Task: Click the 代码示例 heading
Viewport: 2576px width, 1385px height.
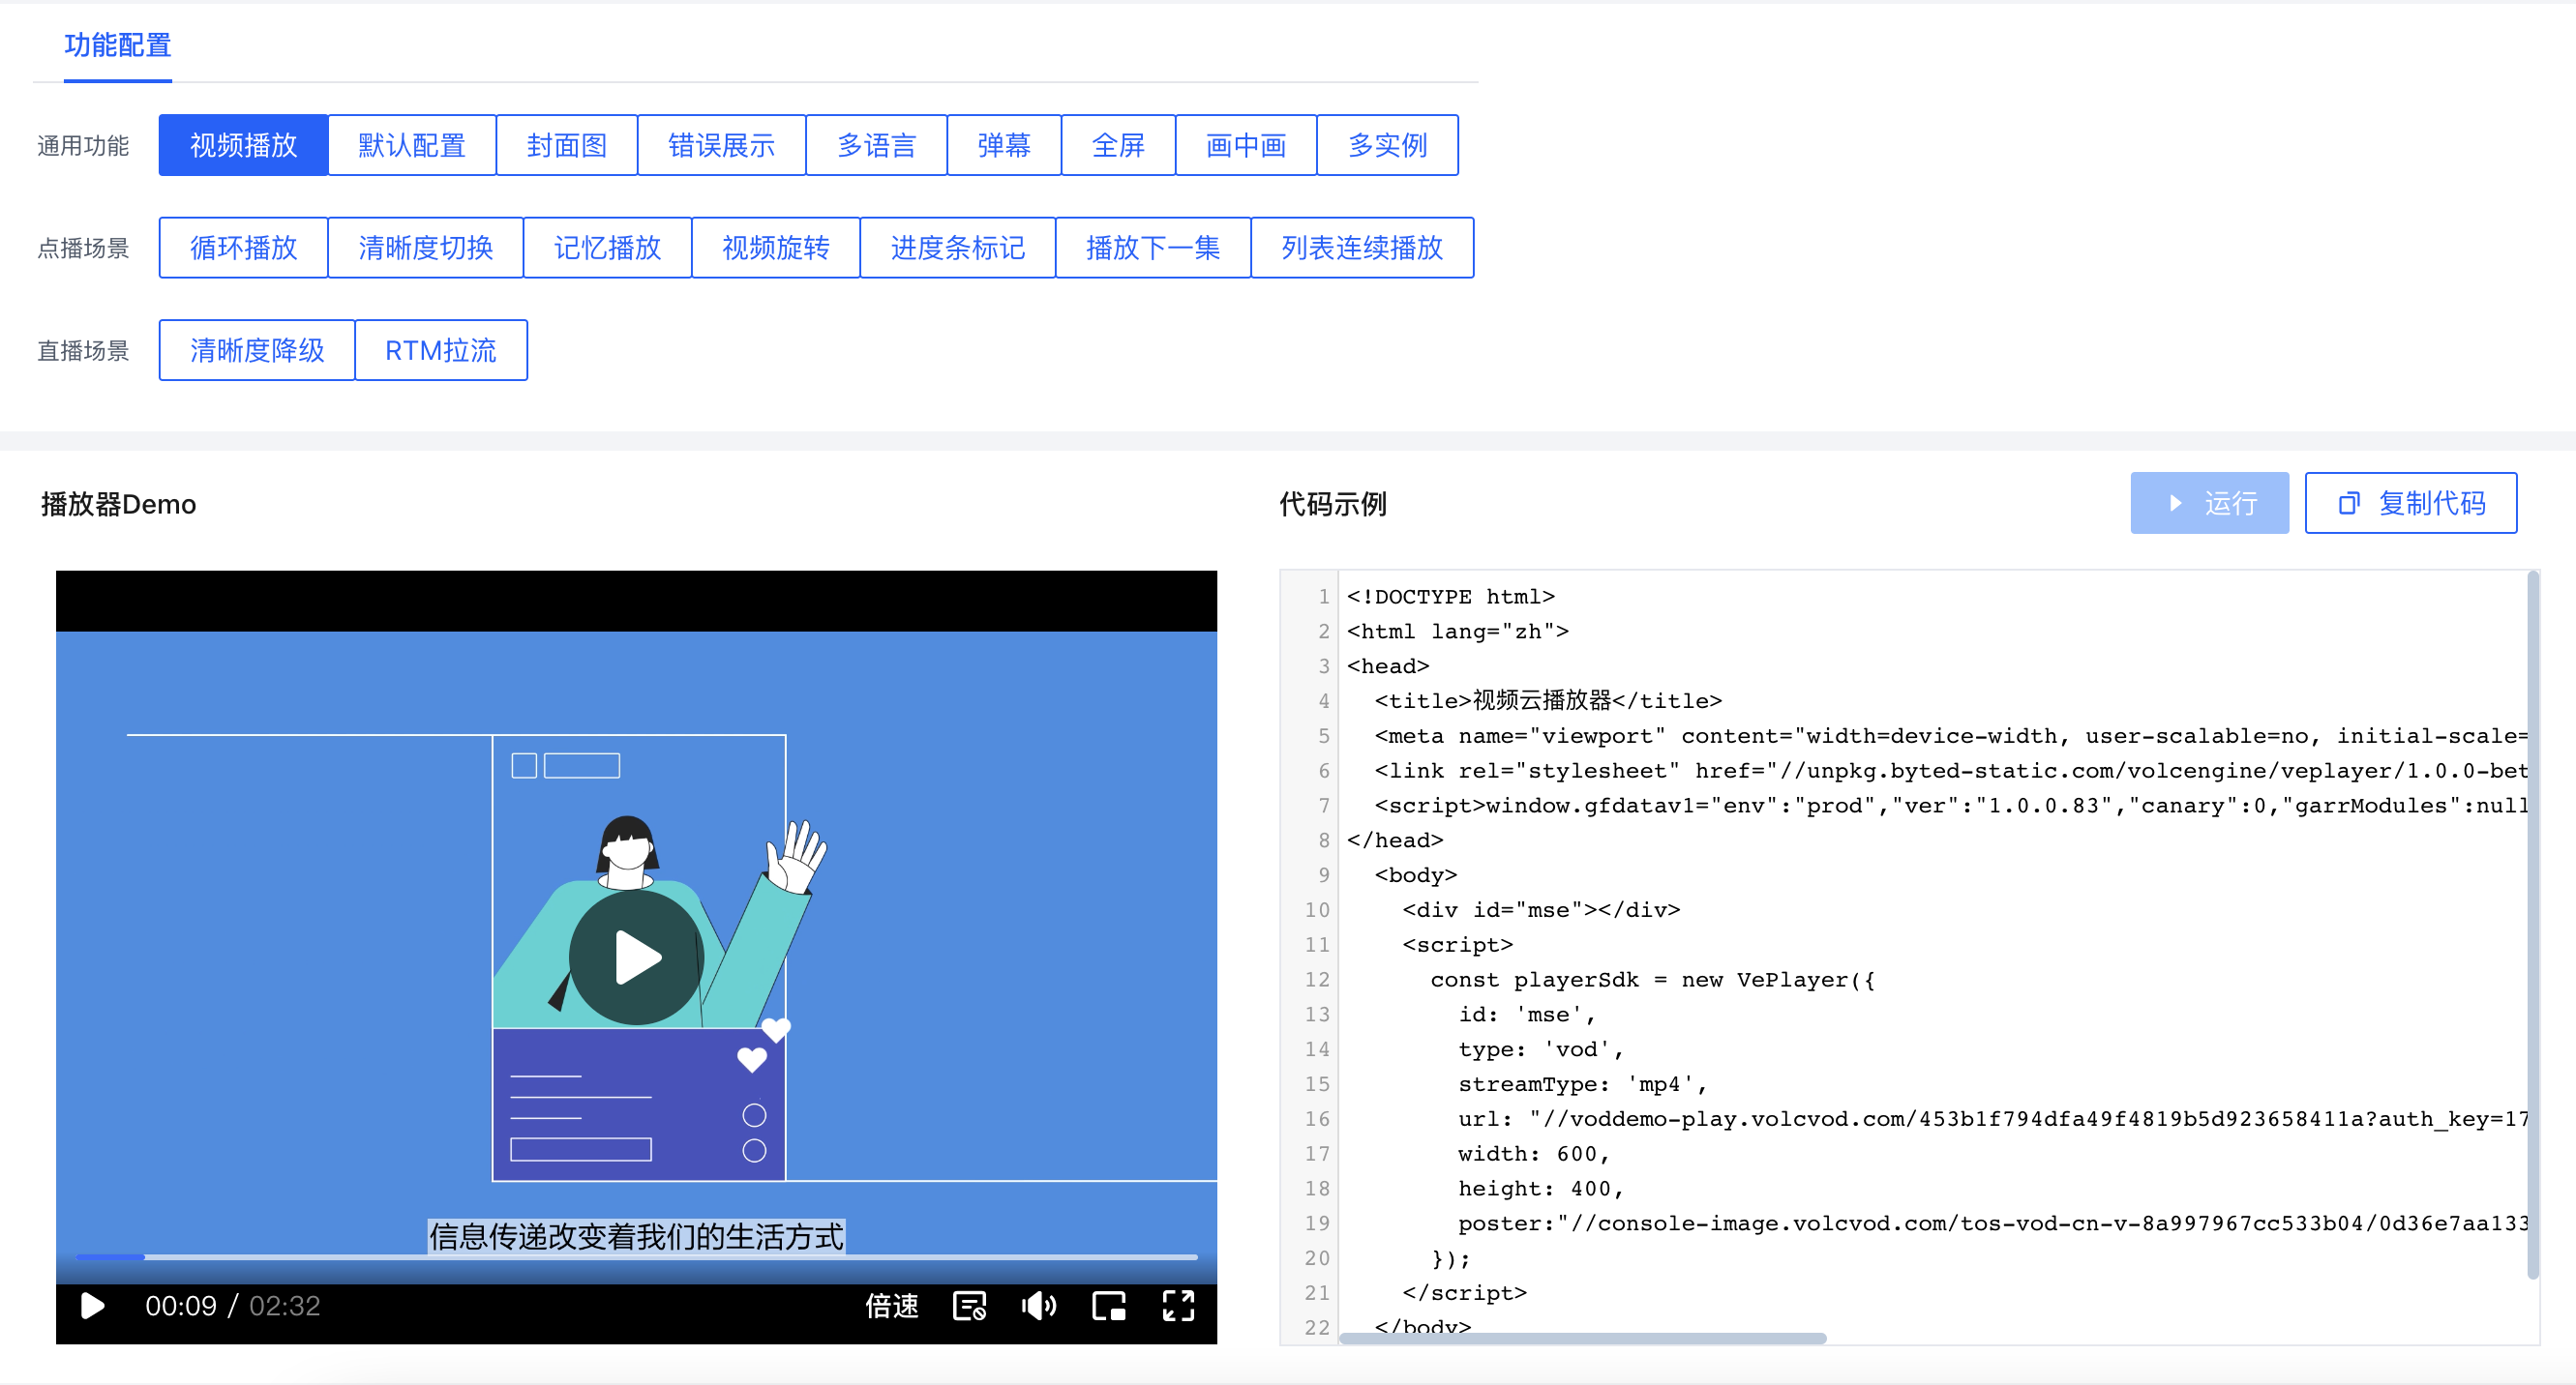Action: click(x=1333, y=504)
